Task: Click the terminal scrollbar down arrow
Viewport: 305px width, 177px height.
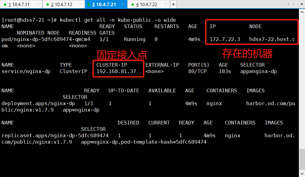Action: coord(302,174)
